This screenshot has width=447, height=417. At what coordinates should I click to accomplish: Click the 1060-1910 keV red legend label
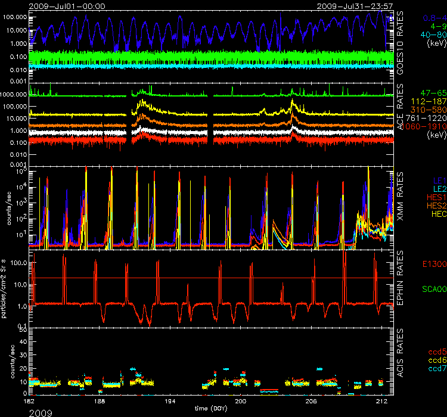[424, 126]
